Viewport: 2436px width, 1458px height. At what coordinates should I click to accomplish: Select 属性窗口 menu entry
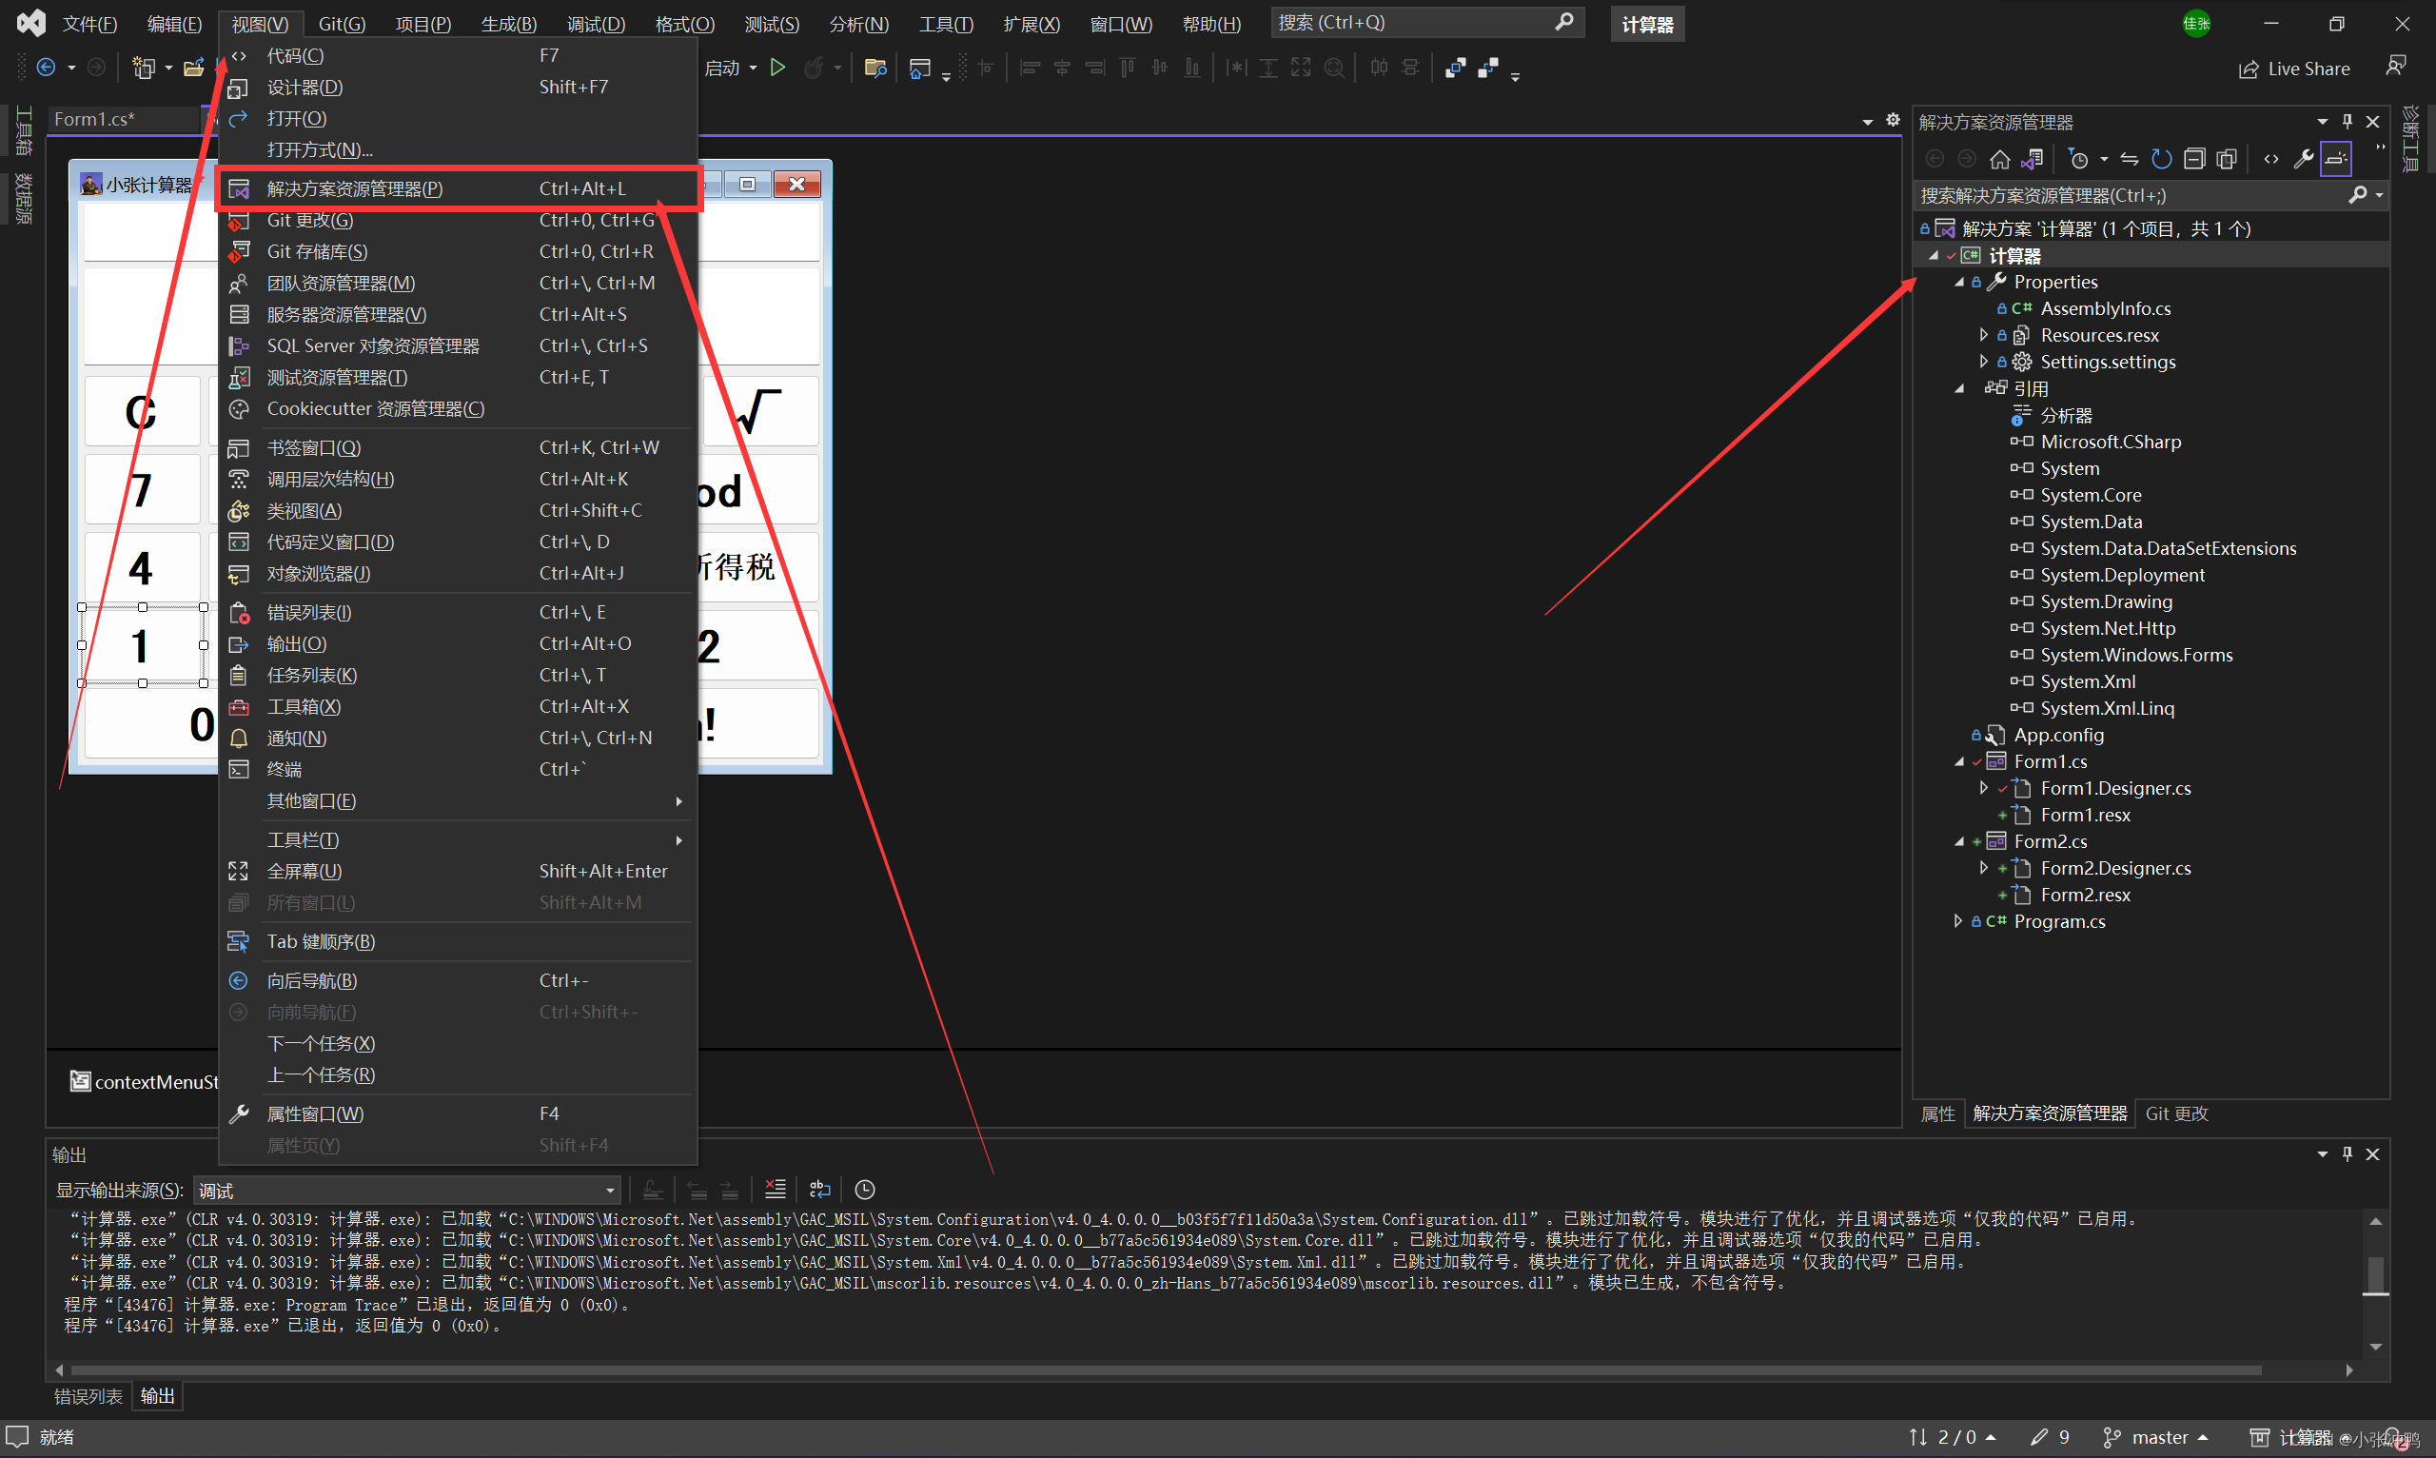(x=458, y=1114)
